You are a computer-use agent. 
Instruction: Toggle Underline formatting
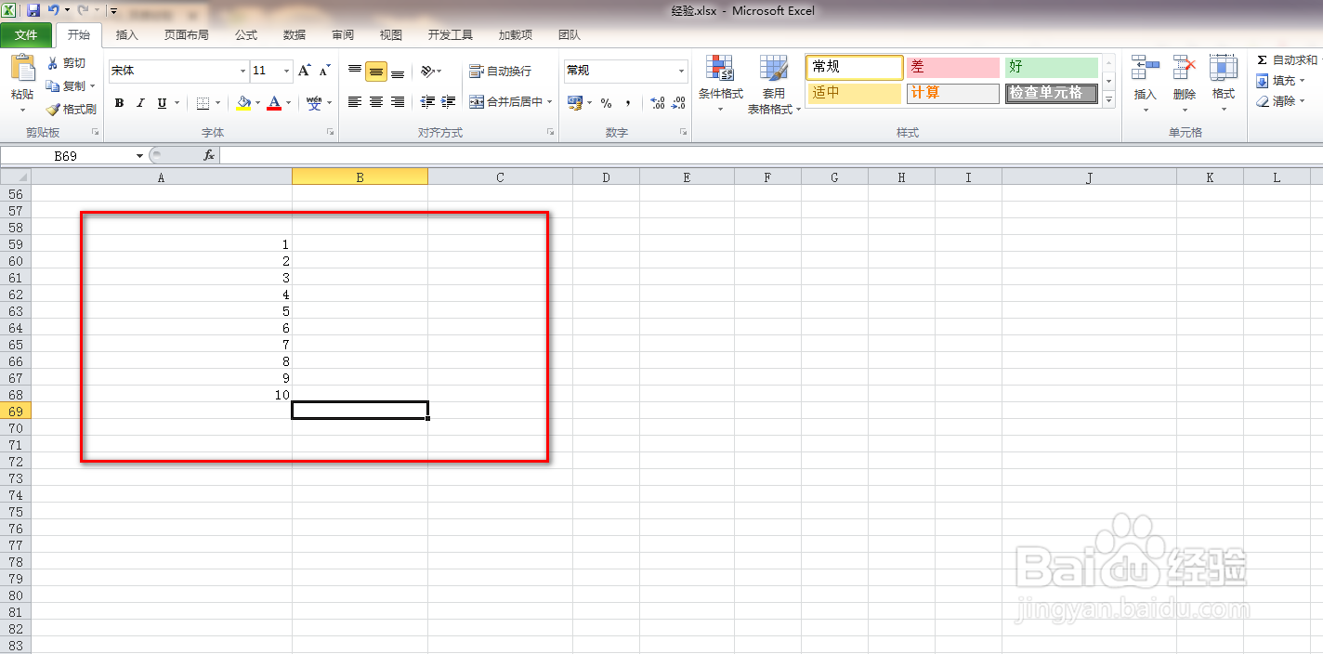pos(163,103)
